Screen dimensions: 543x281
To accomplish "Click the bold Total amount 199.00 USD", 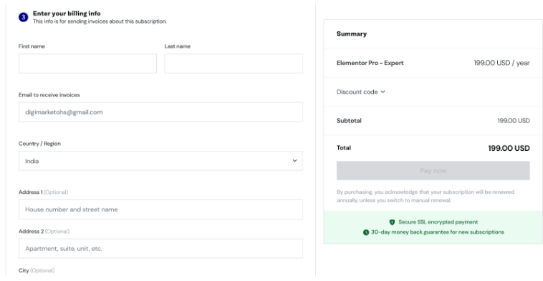I will [x=509, y=148].
